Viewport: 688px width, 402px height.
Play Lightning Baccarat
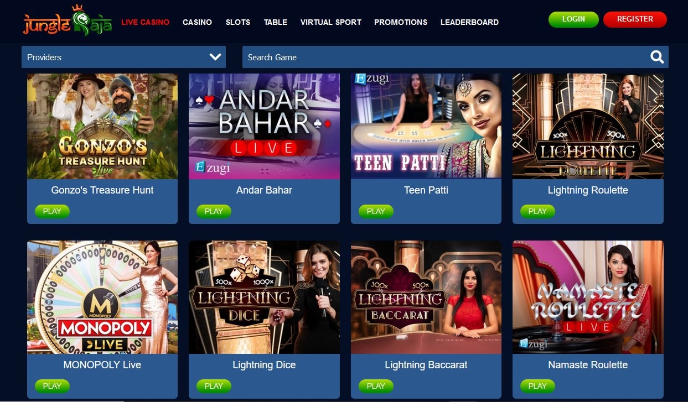click(x=376, y=386)
